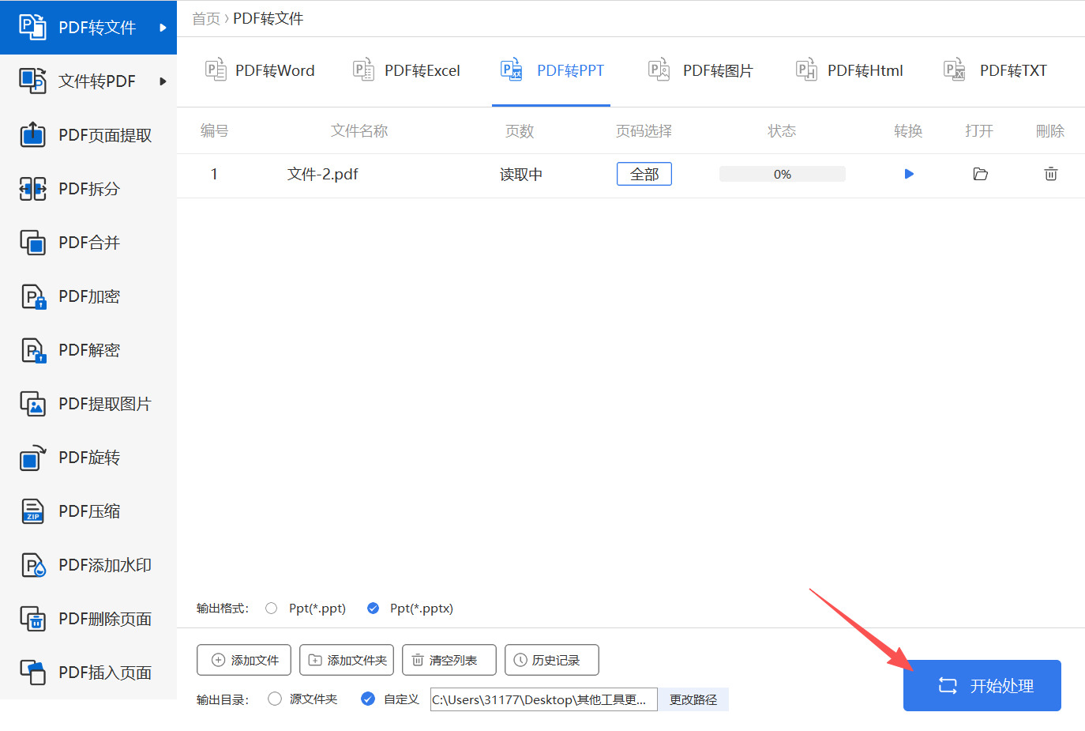The image size is (1085, 731).
Task: Click the PDF旋转 rotate icon
Action: click(32, 458)
